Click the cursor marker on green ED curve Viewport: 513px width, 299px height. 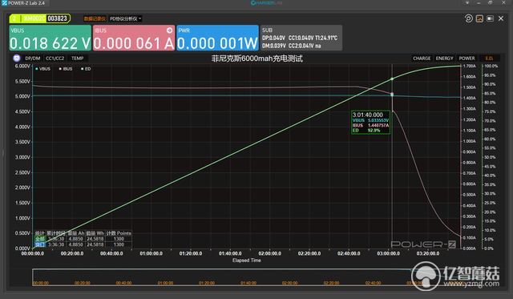[x=392, y=79]
